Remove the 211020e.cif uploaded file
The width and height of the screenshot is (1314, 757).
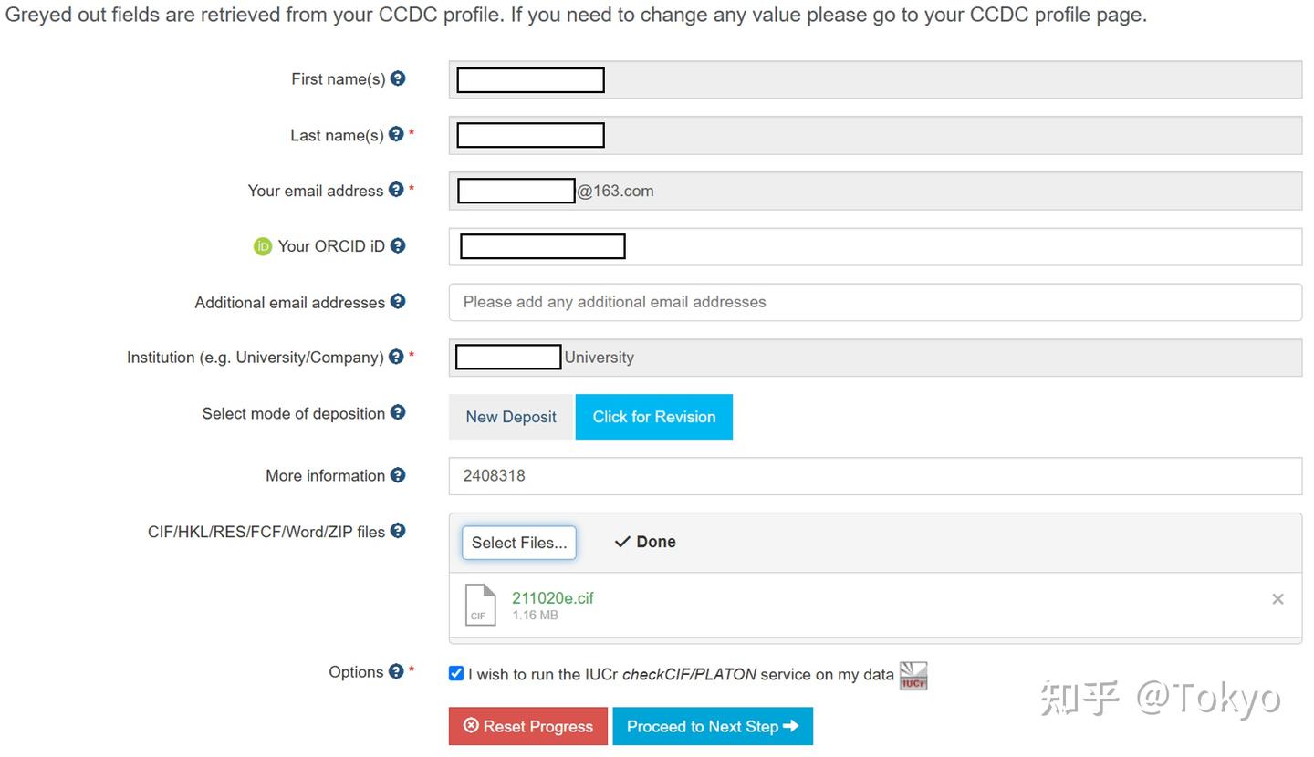pos(1277,599)
